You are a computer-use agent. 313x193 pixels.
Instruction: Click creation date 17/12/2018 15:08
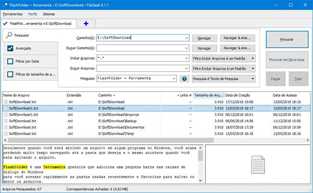(x=239, y=102)
